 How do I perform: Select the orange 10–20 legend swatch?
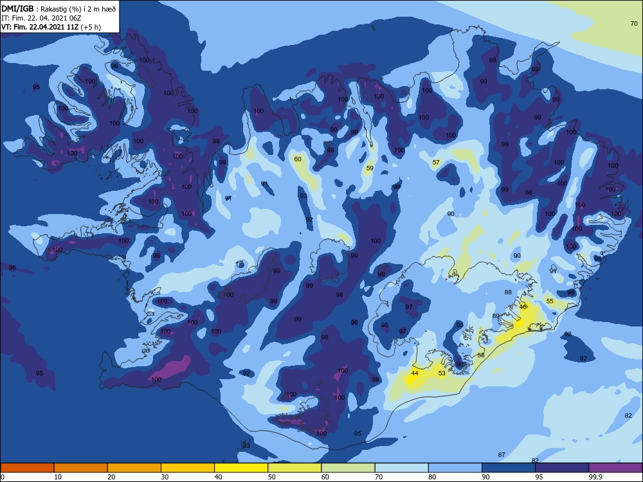81,468
